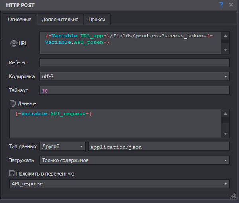Open the Дополнительно tab
Image resolution: width=239 pixels, height=203 pixels.
pos(60,20)
